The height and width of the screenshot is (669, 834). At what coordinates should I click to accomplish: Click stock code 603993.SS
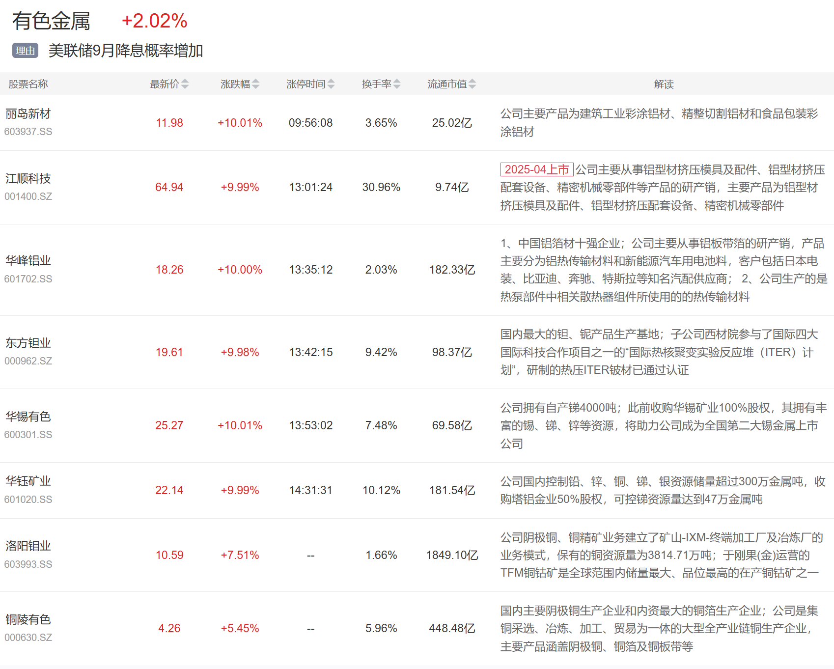coord(28,564)
